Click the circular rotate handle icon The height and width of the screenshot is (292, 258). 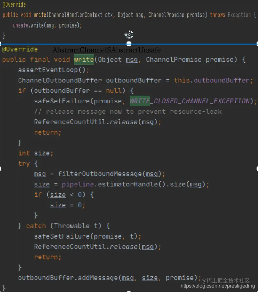click(129, 35)
